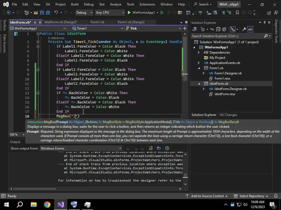Image resolution: width=281 pixels, height=210 pixels.
Task: Click the Show All Files icon in Solution Explorer
Action: (x=224, y=29)
